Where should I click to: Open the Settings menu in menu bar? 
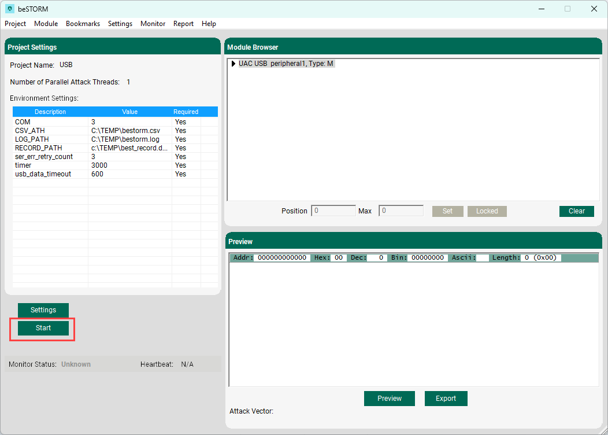click(x=120, y=24)
